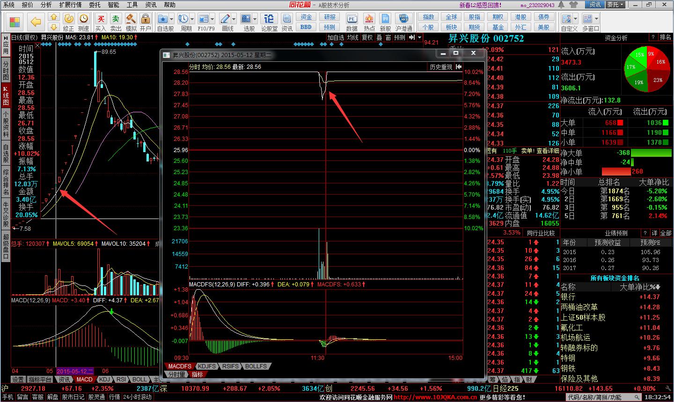Toggle the 复权 adjustment option
The height and width of the screenshot is (402, 674).
[367, 37]
